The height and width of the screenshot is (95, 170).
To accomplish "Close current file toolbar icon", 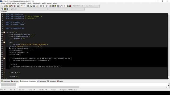I will [x=12, y=6].
